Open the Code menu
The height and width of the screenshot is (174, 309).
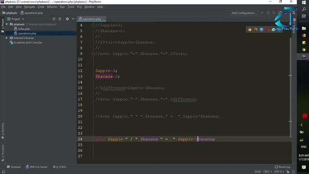(x=41, y=7)
